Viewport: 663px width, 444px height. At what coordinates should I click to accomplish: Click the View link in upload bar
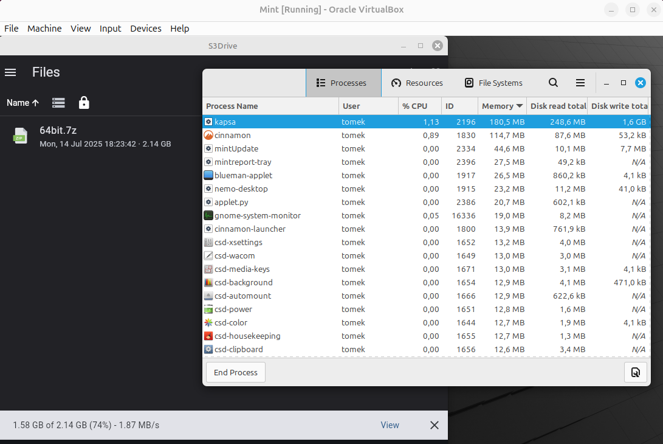tap(390, 425)
